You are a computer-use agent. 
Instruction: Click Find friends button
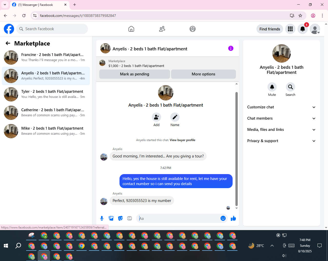pos(270,29)
